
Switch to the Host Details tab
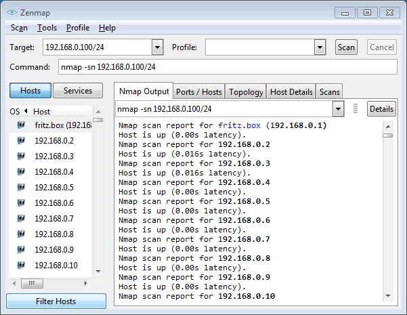pos(291,92)
